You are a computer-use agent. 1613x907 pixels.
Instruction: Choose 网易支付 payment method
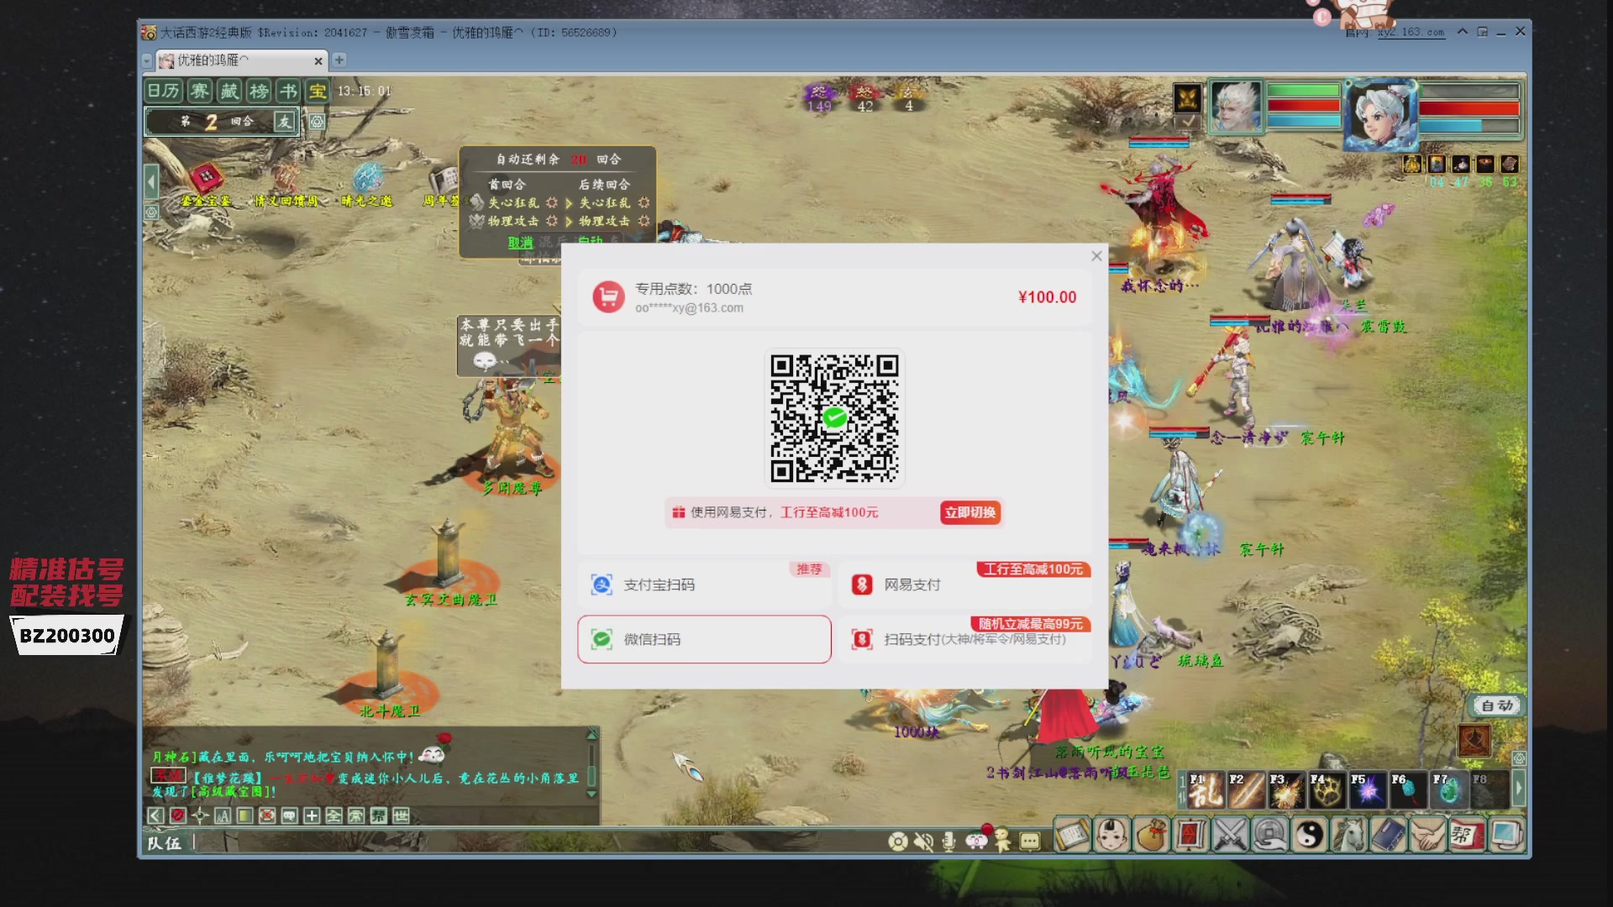tap(964, 585)
